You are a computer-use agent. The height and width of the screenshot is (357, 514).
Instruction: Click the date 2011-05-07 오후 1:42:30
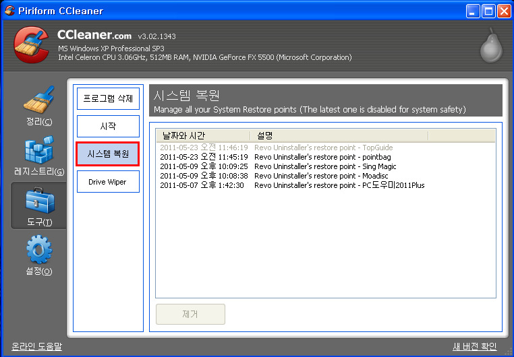(x=202, y=185)
